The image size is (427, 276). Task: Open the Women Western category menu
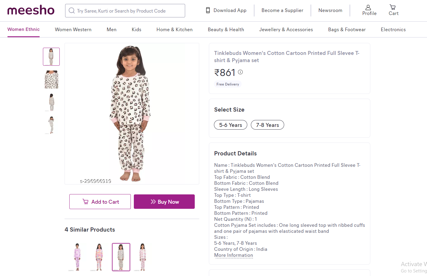73,29
